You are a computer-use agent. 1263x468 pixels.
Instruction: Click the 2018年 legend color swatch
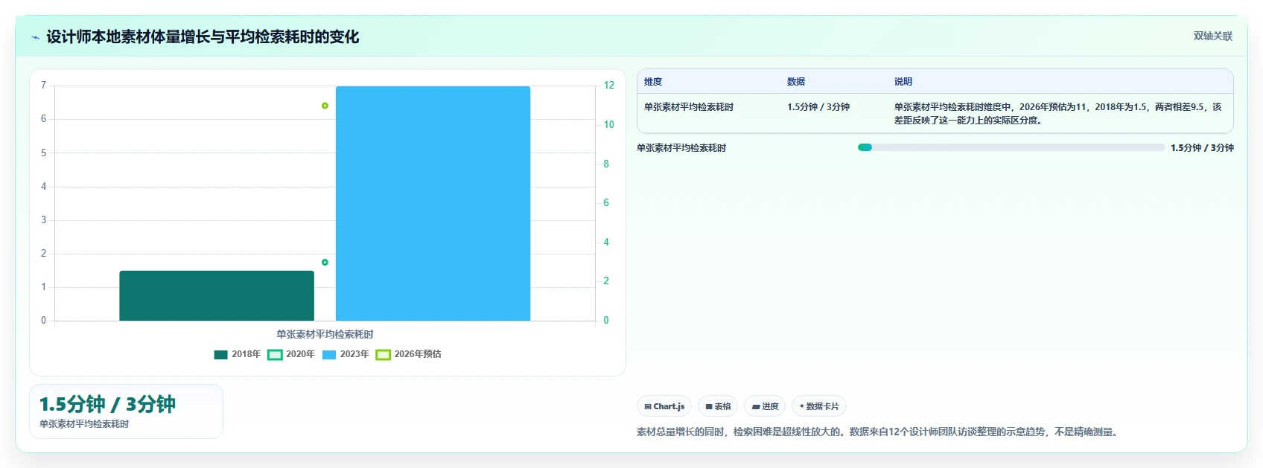coord(220,355)
